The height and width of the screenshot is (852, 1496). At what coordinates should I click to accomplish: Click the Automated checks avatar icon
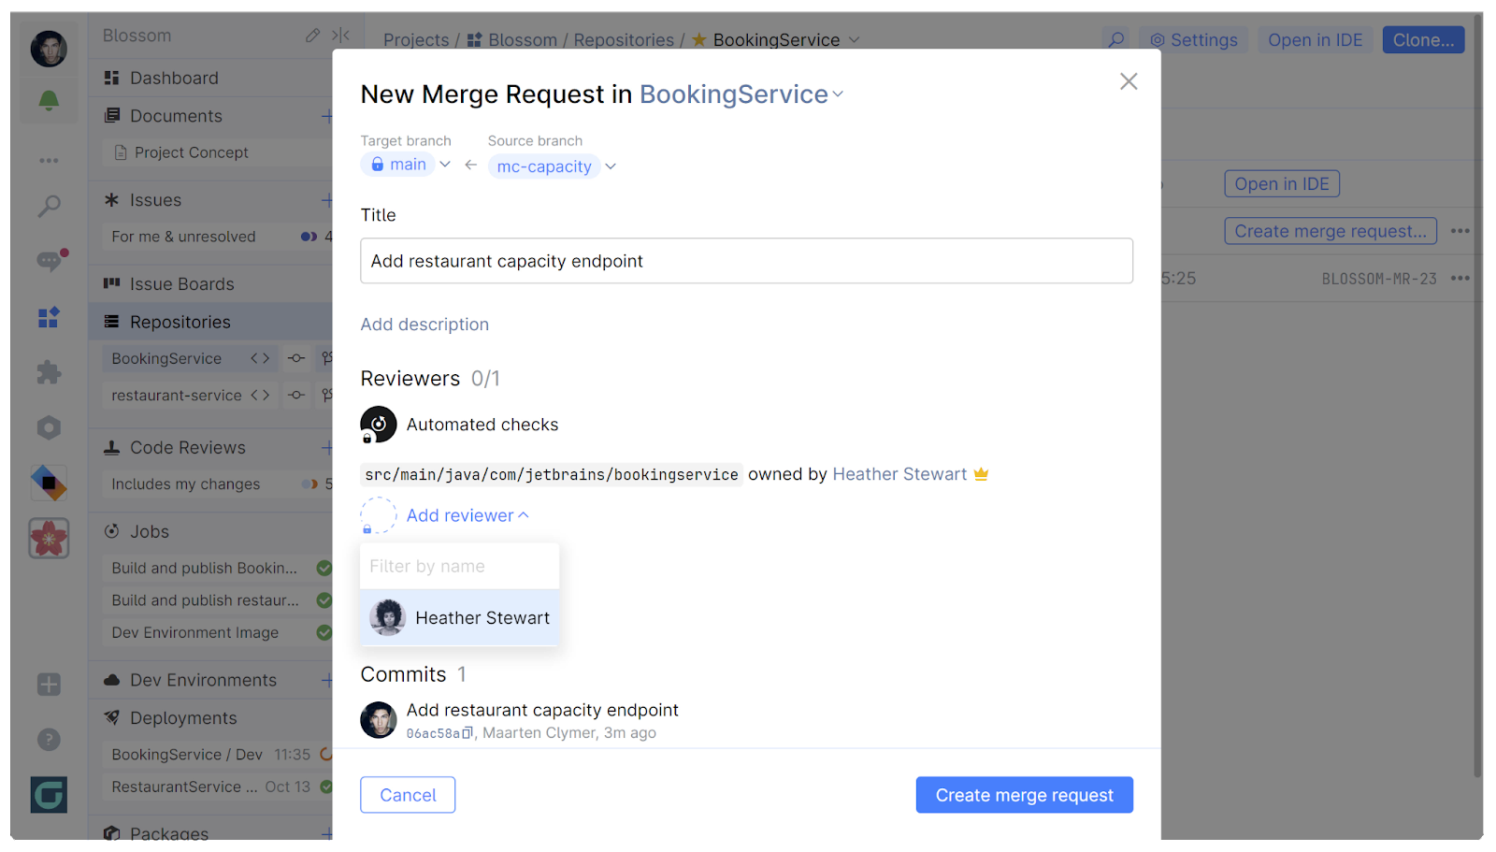(x=379, y=425)
